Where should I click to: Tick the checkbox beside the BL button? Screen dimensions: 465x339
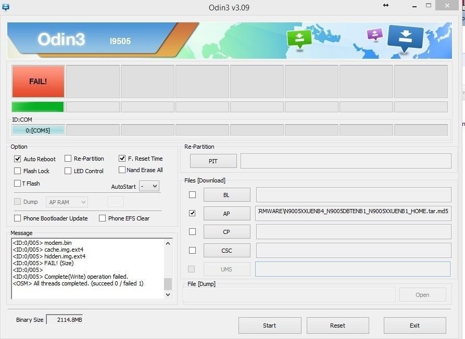[x=193, y=194]
